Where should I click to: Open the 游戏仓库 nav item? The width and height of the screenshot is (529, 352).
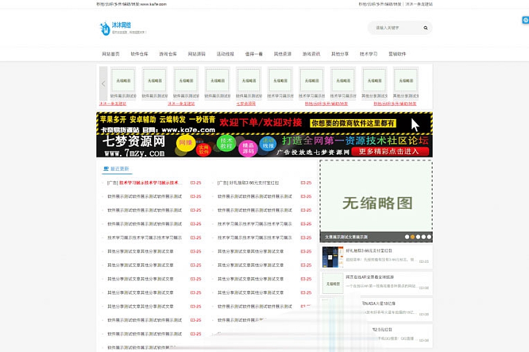pos(168,54)
